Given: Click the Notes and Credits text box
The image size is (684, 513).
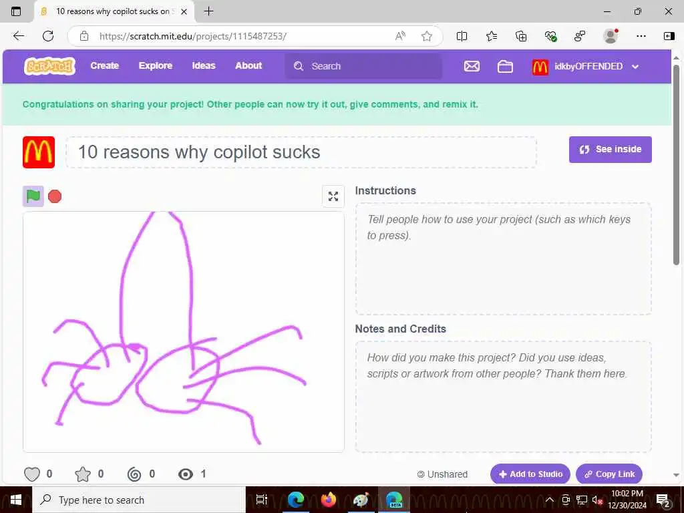Looking at the screenshot, I should tap(504, 397).
